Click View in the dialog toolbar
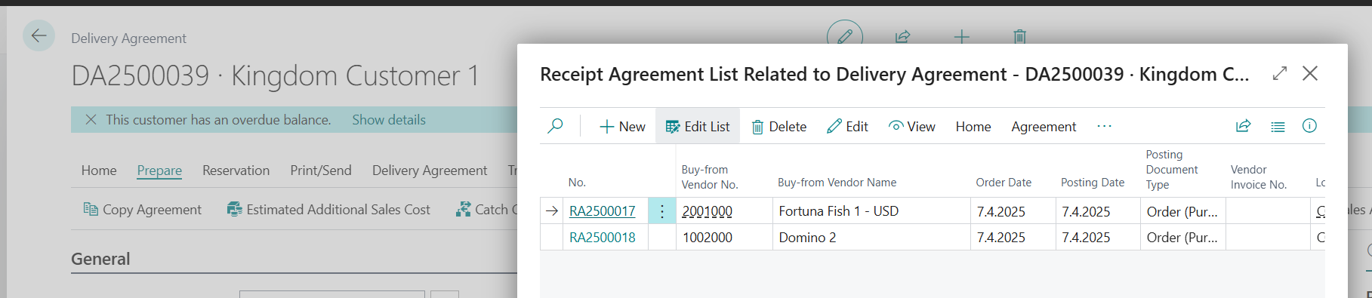The height and width of the screenshot is (298, 1372). (x=911, y=127)
